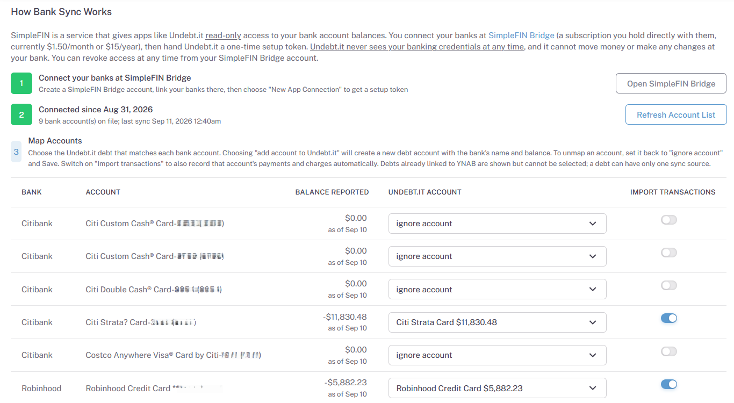The image size is (734, 403).
Task: Click Connect your banks at SimpleFIN Bridge heading
Action: click(115, 78)
